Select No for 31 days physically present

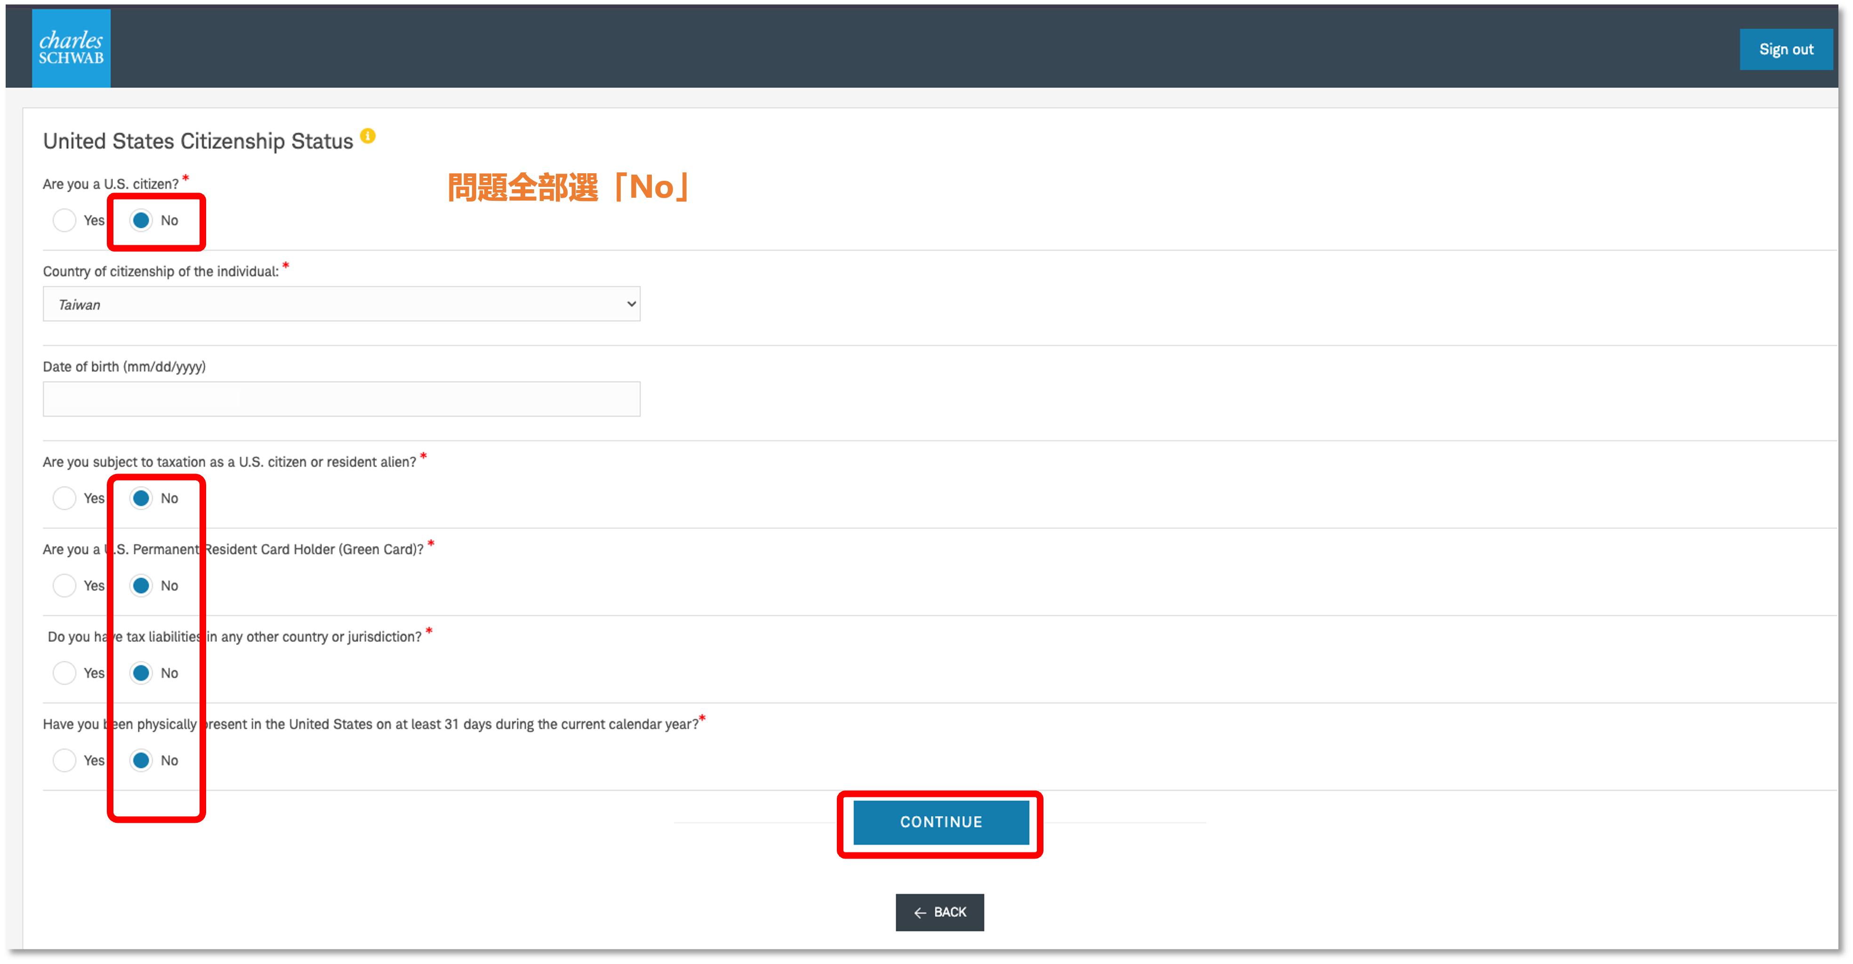pos(141,760)
